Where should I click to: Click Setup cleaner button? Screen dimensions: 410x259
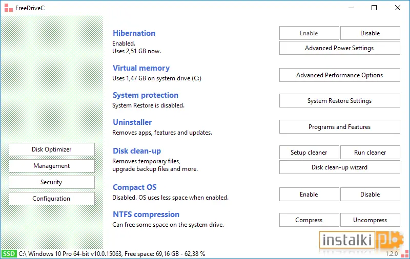point(309,153)
